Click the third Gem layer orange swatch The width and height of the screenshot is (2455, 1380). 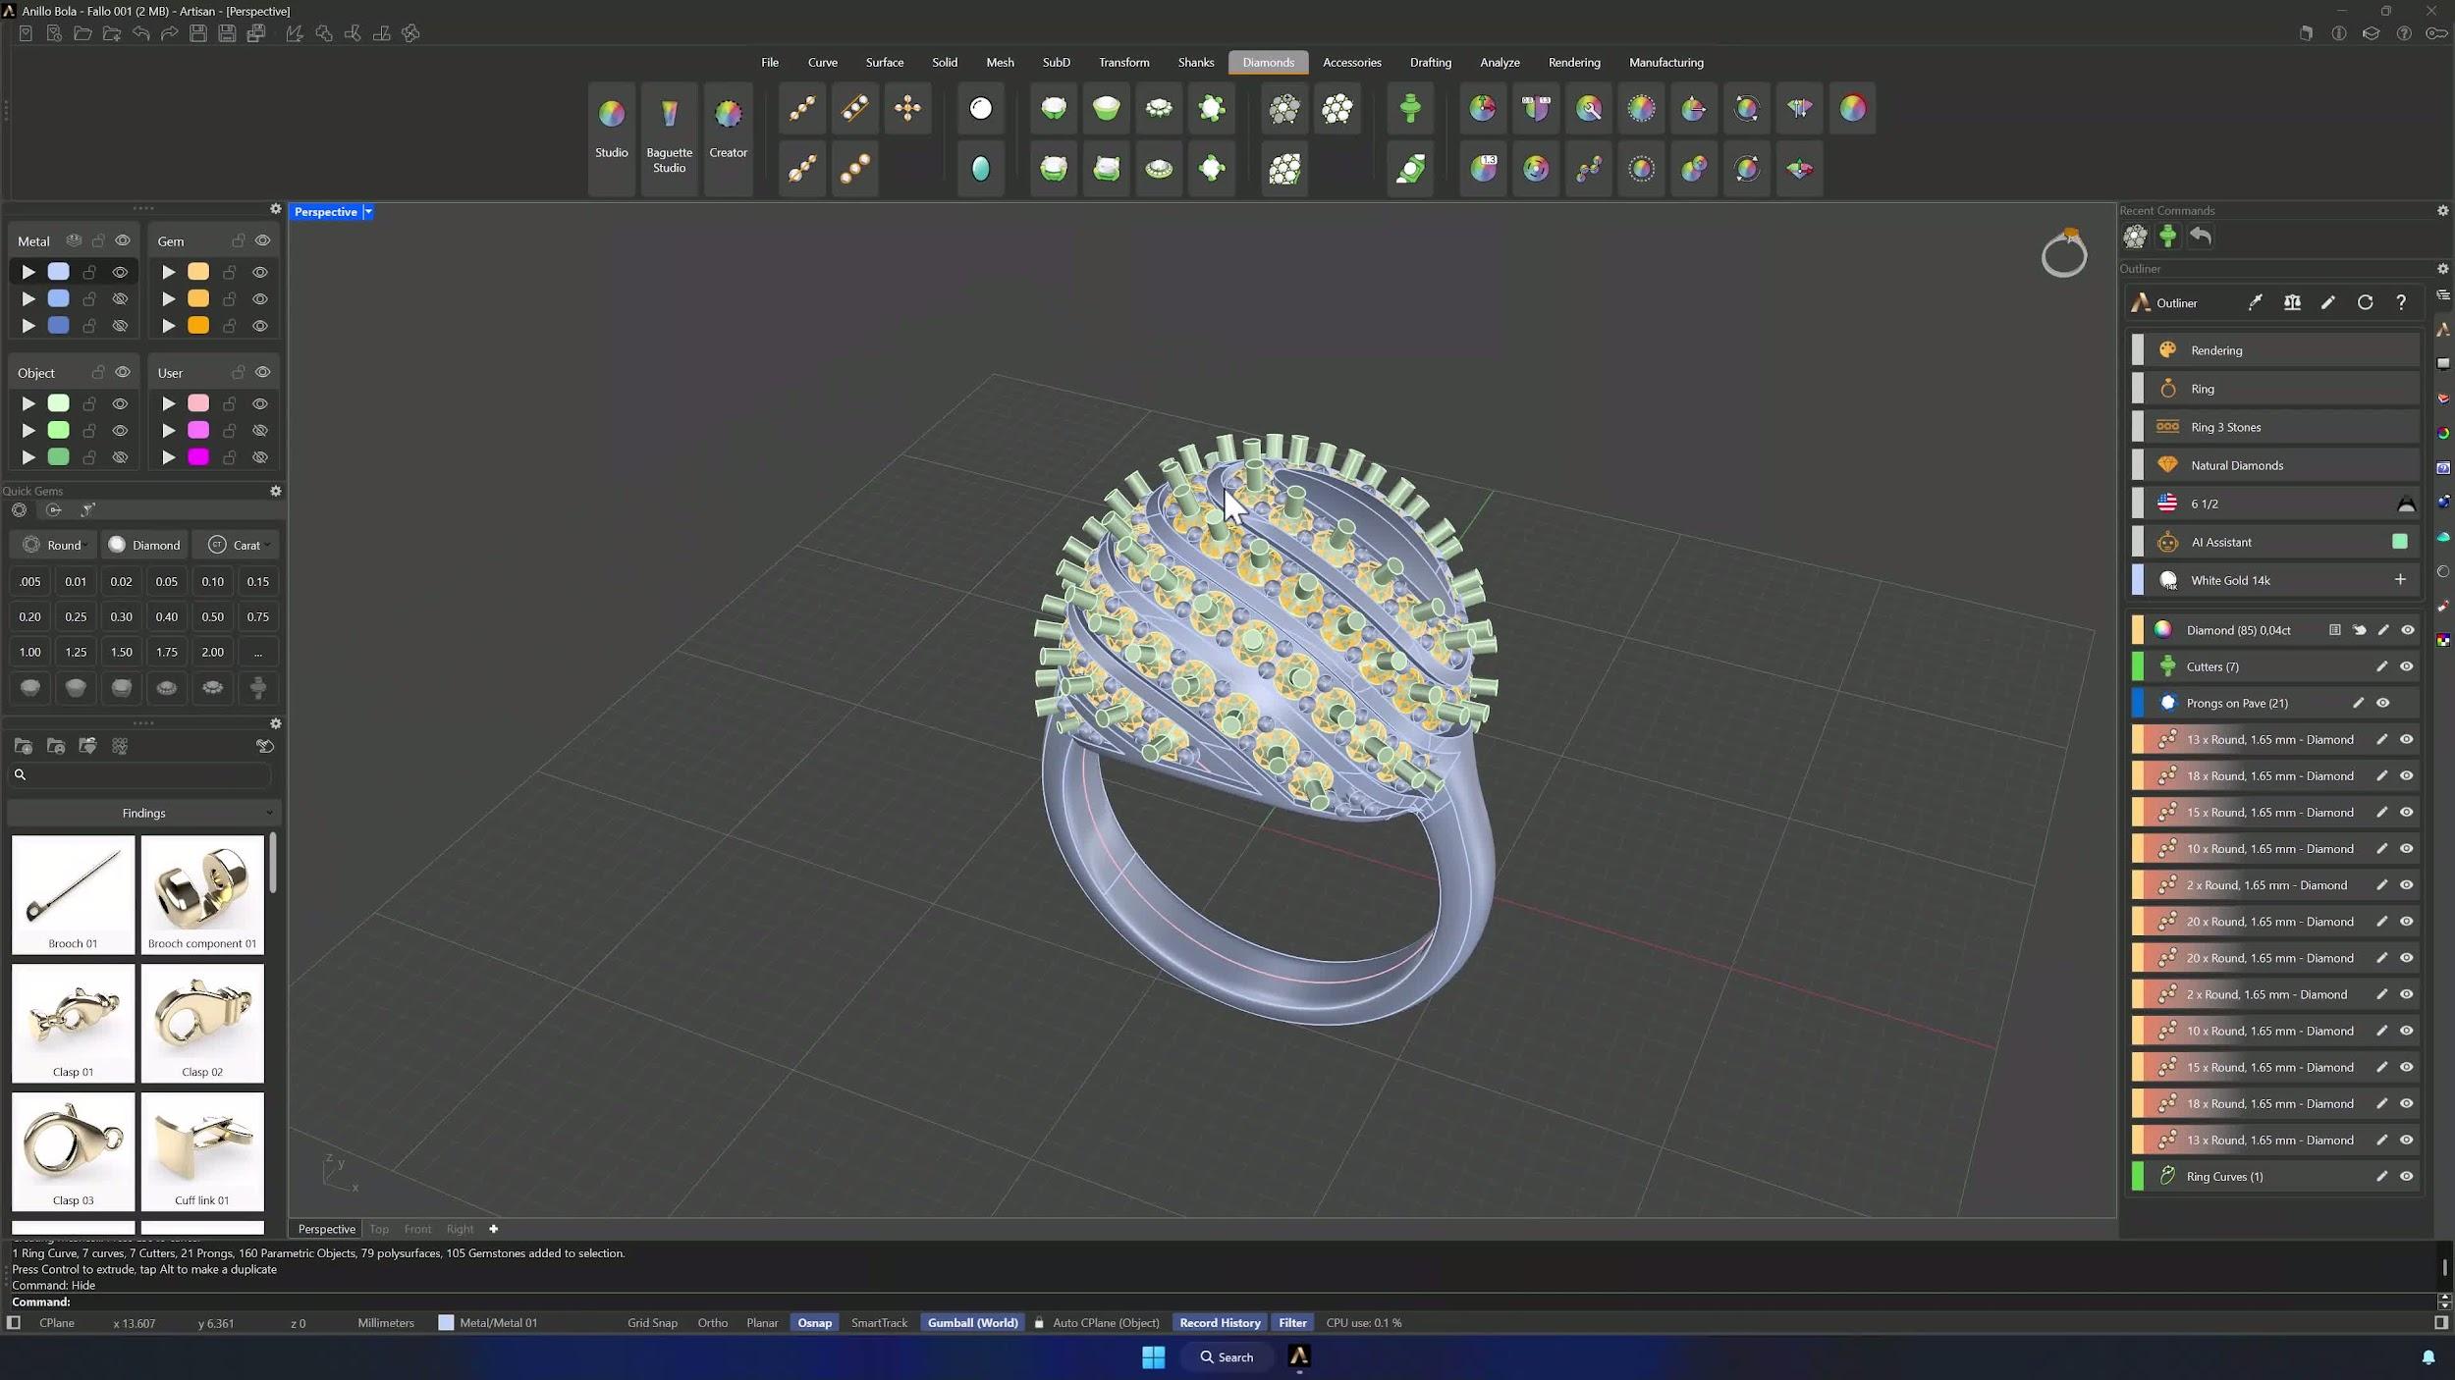tap(198, 326)
